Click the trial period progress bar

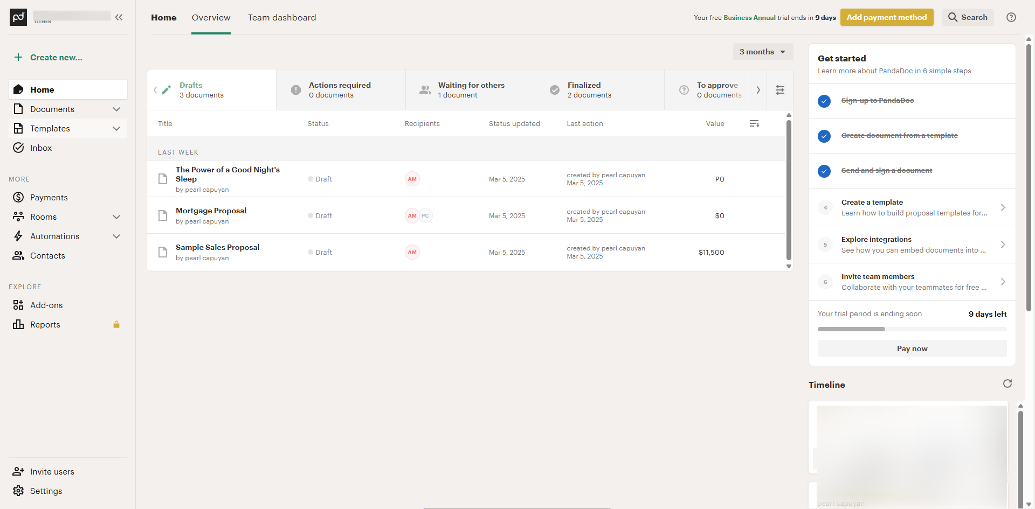coord(912,329)
